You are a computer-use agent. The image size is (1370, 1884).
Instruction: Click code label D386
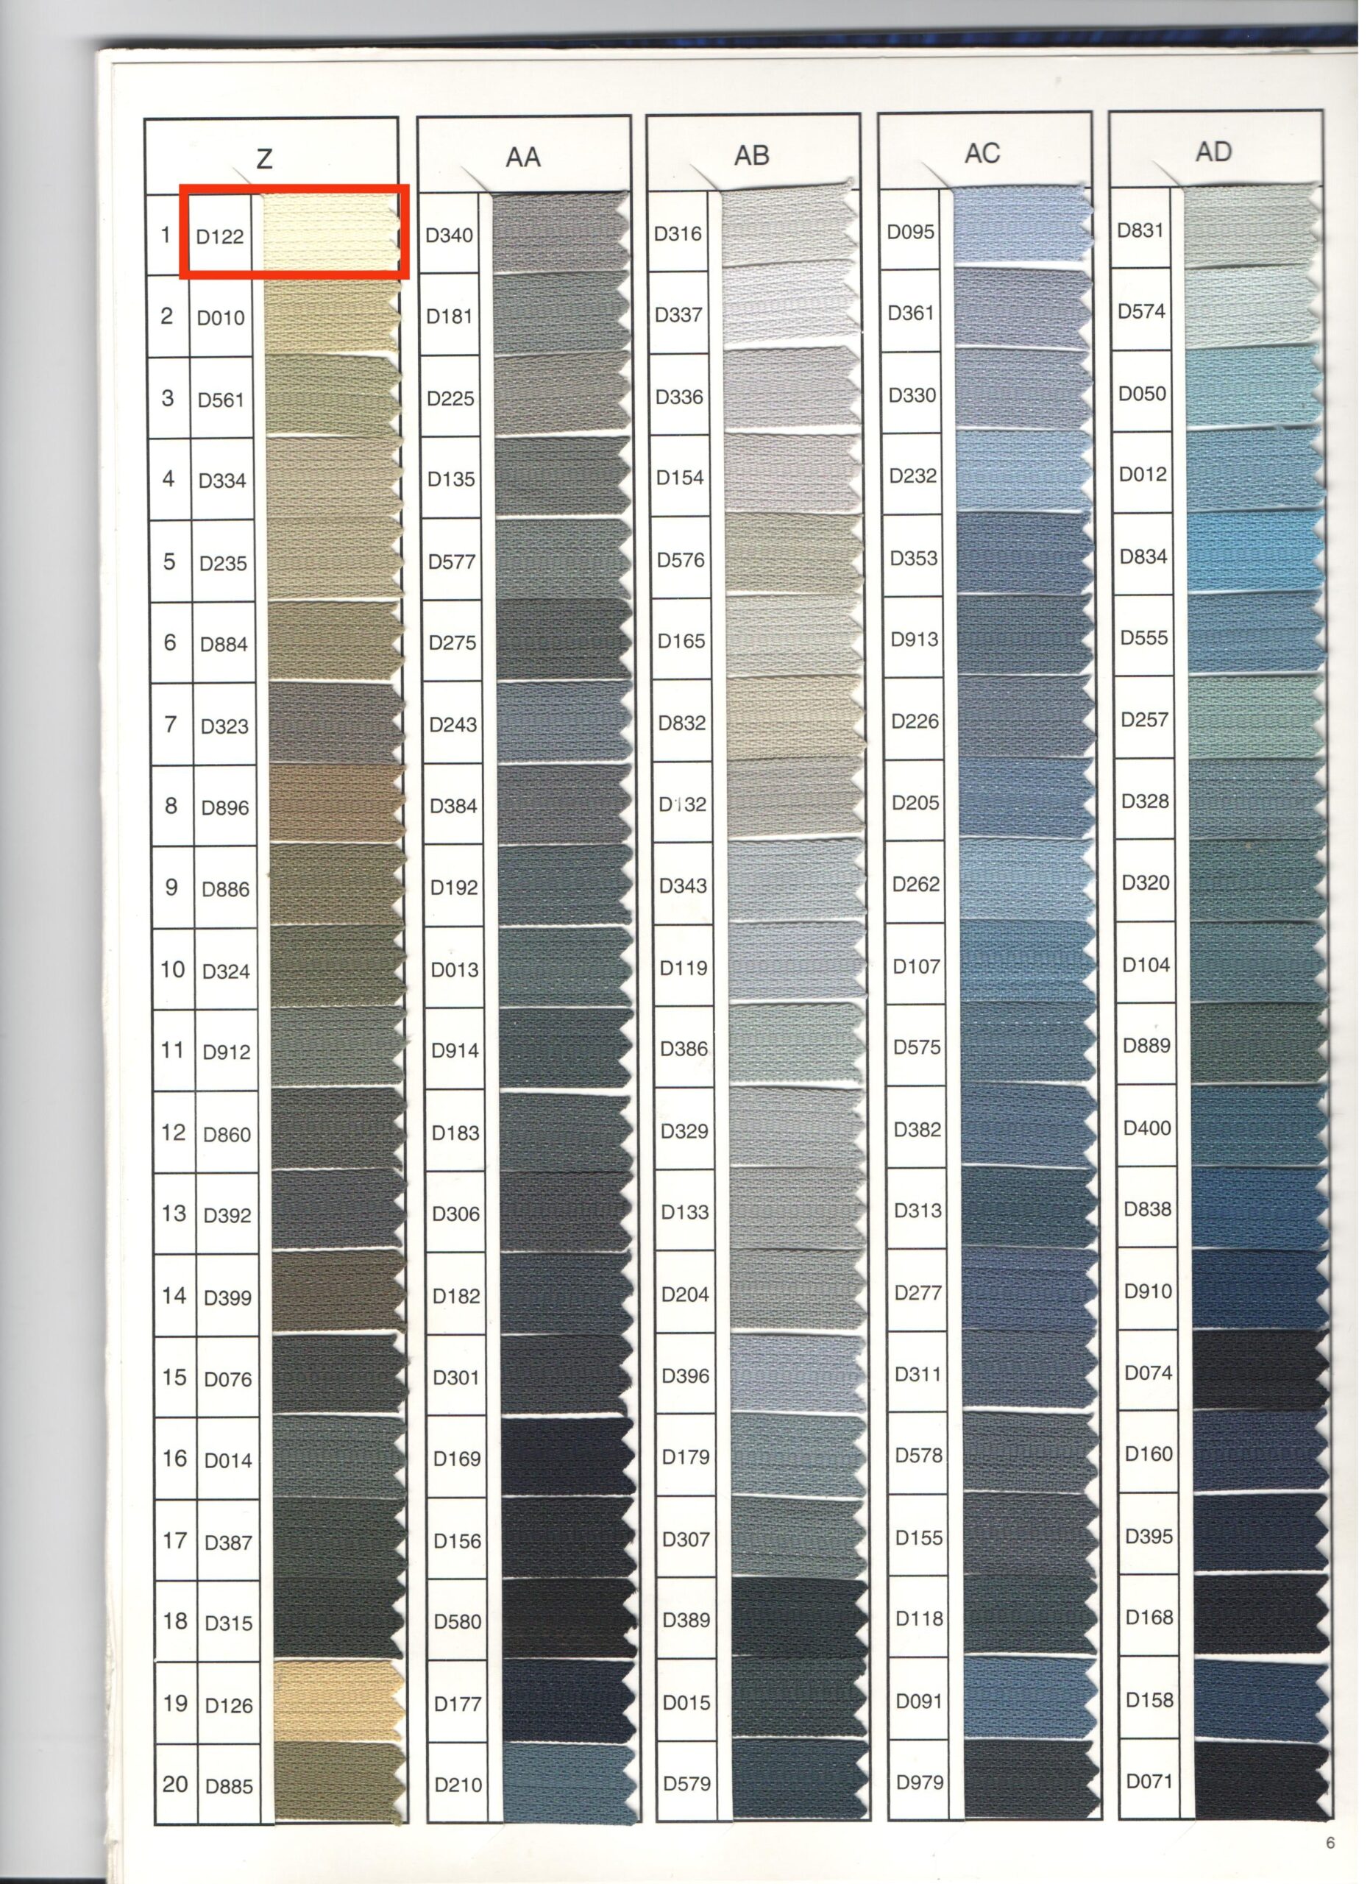coord(684,1048)
